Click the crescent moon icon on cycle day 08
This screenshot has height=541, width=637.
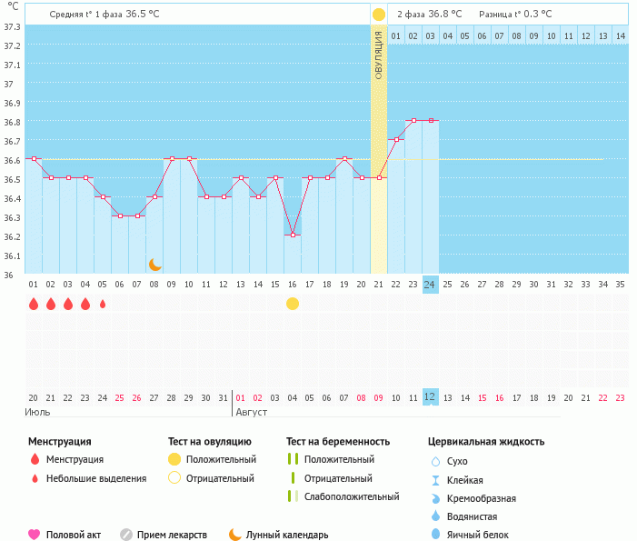[155, 264]
